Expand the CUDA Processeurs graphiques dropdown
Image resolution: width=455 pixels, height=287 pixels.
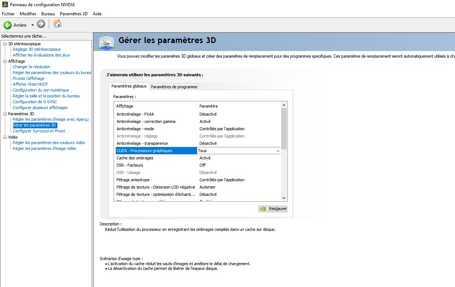[x=278, y=151]
